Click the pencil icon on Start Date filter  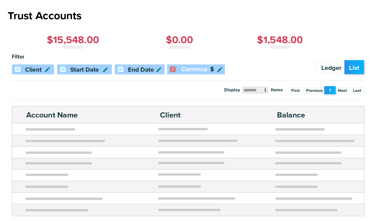click(105, 70)
